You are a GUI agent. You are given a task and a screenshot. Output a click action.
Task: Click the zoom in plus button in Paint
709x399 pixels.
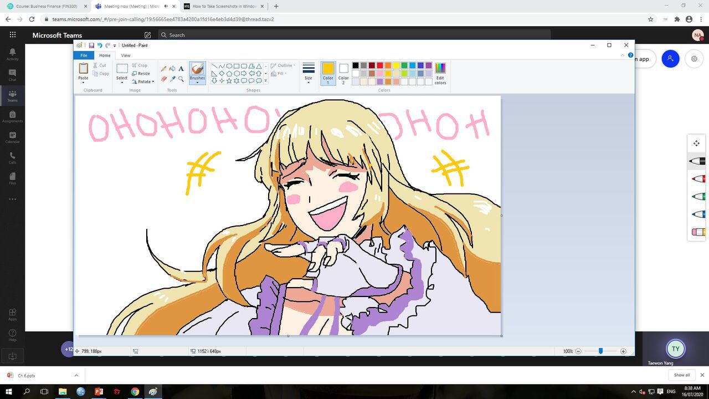click(623, 351)
